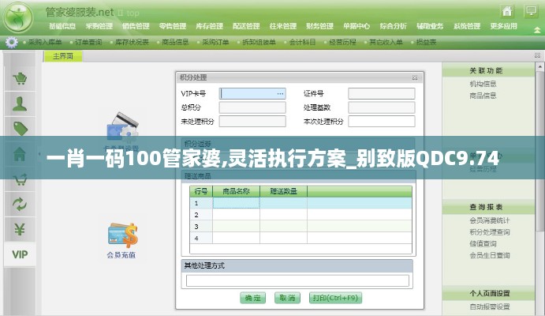Open the 采购订单 shortcut

click(215, 42)
